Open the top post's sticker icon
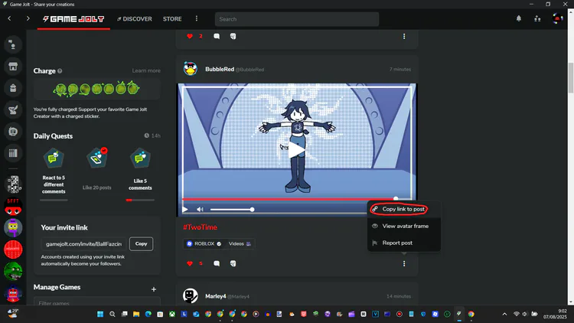574x323 pixels. point(233,36)
